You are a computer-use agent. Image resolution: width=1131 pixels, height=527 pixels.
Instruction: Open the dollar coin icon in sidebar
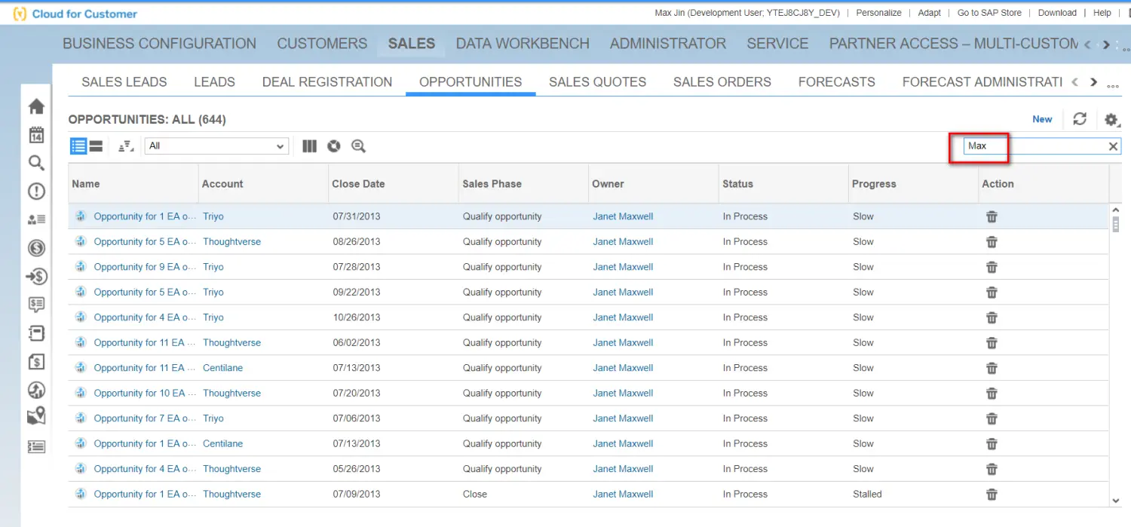36,248
